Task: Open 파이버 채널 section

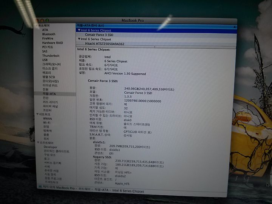Action: [x=50, y=106]
